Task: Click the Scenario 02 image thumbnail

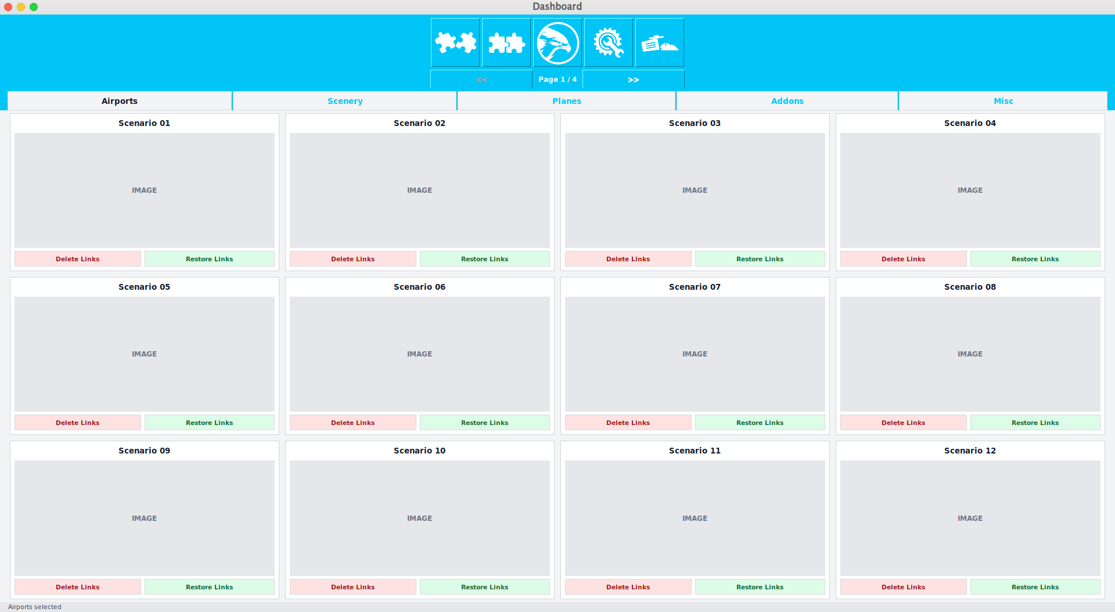Action: (420, 190)
